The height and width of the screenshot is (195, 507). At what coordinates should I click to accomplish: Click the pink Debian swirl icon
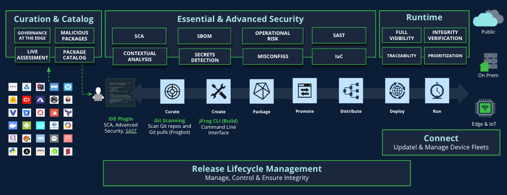click(68, 138)
